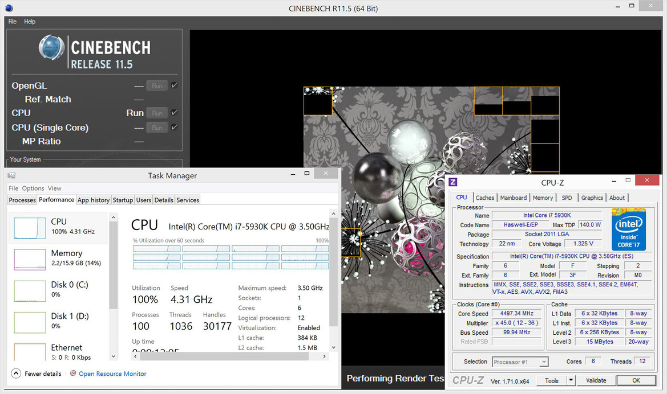Switch to the Startup tab
This screenshot has width=667, height=394.
[x=123, y=200]
